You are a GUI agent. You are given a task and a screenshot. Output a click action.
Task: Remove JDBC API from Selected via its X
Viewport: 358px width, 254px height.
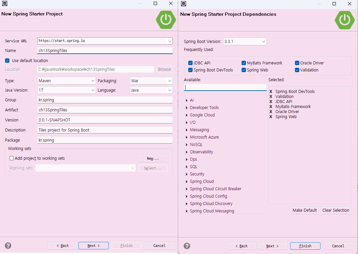click(271, 101)
